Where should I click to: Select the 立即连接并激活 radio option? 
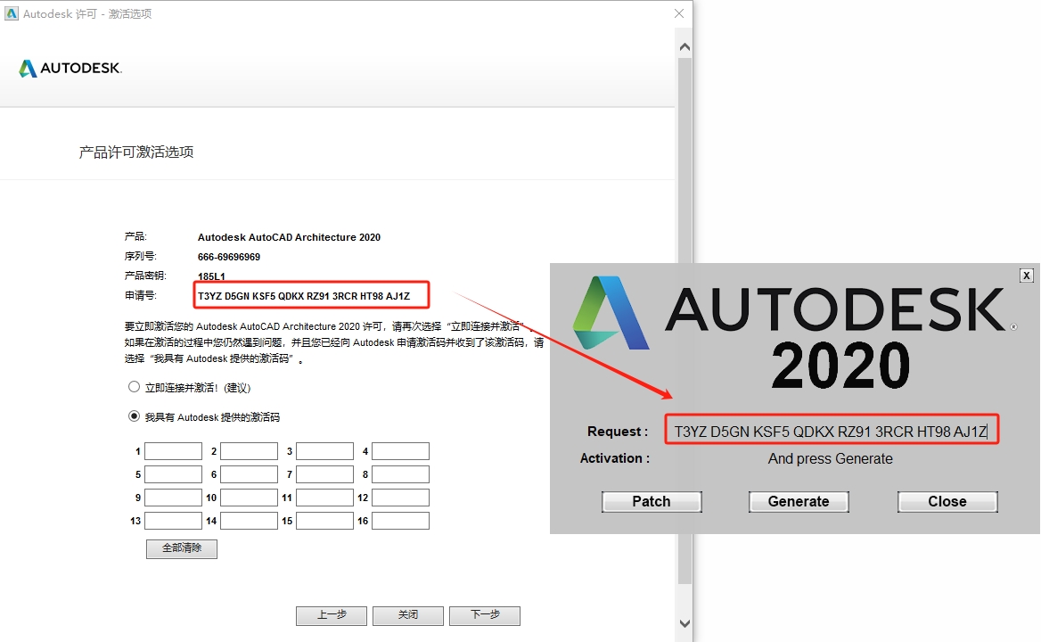[x=134, y=387]
